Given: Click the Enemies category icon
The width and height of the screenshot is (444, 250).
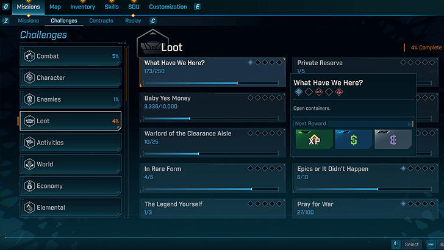Looking at the screenshot, I should coord(29,99).
